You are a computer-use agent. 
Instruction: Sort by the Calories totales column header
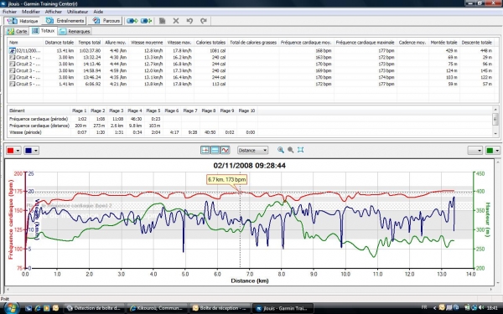pyautogui.click(x=210, y=43)
